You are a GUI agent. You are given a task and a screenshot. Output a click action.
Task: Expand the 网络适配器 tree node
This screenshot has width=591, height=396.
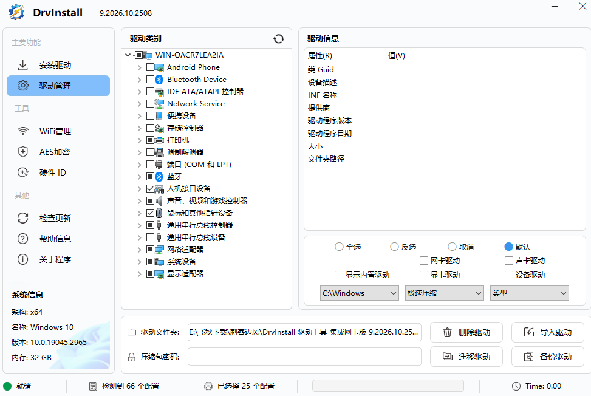click(x=139, y=250)
